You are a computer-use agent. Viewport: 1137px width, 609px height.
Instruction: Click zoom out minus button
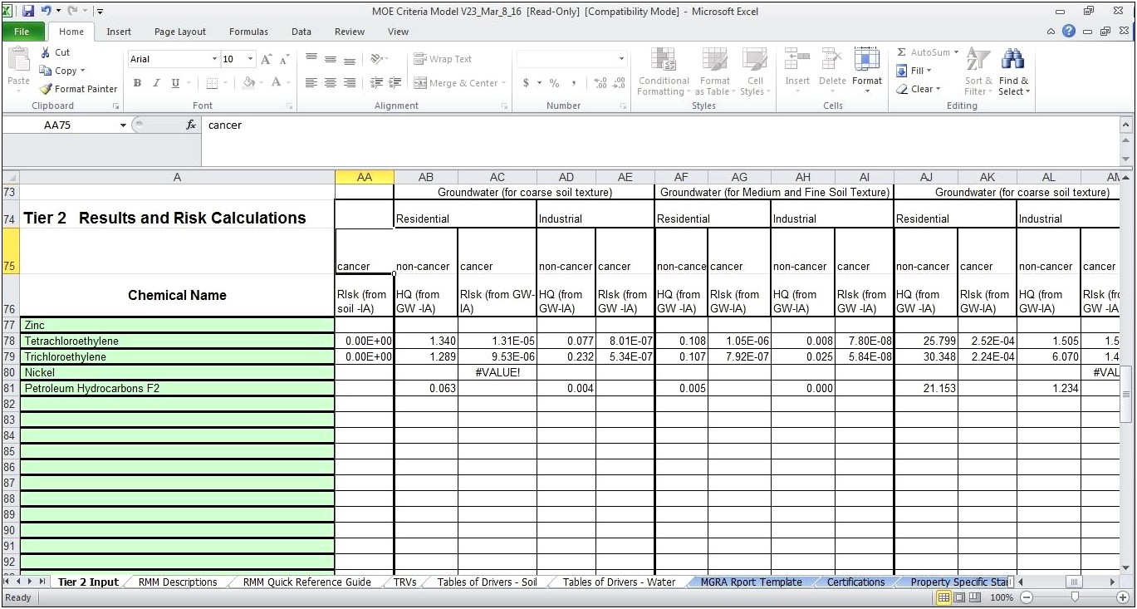pos(1027,597)
